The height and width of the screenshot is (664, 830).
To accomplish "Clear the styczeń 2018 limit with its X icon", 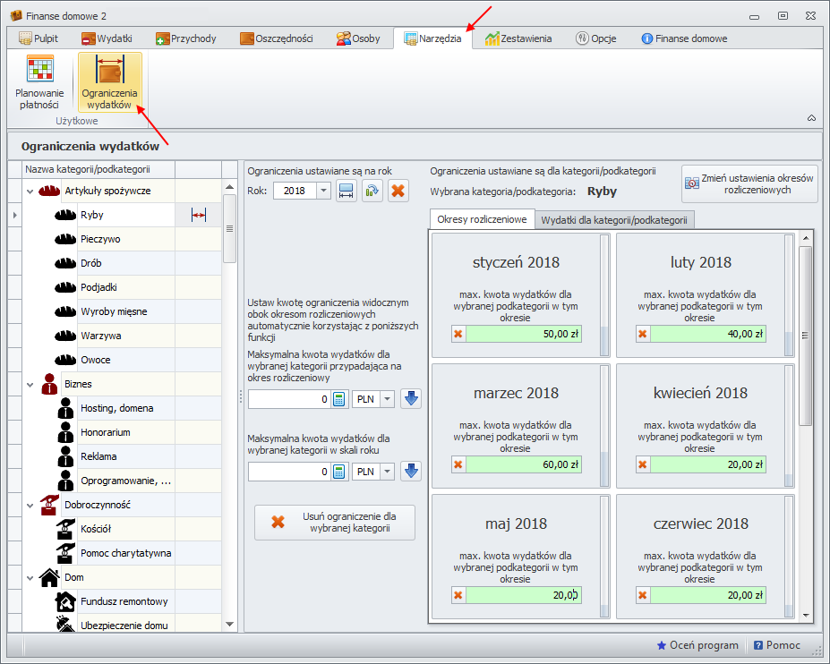I will pyautogui.click(x=458, y=334).
